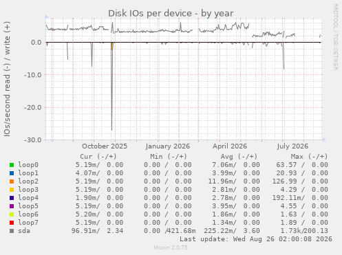The height and width of the screenshot is (255, 342).
Task: Click the purple loop5 legend swatch
Action: click(12, 206)
